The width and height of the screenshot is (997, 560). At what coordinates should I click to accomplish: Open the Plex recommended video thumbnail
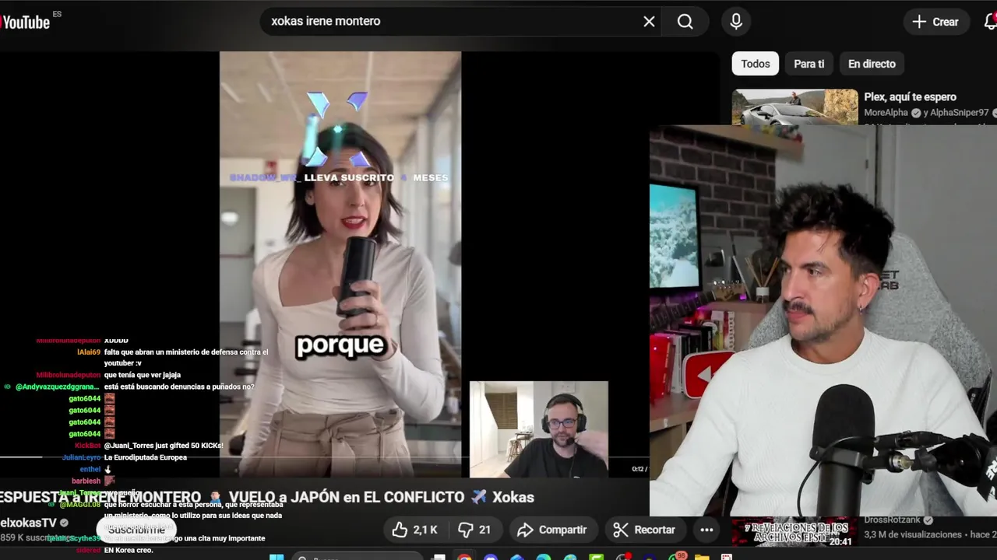pos(794,107)
